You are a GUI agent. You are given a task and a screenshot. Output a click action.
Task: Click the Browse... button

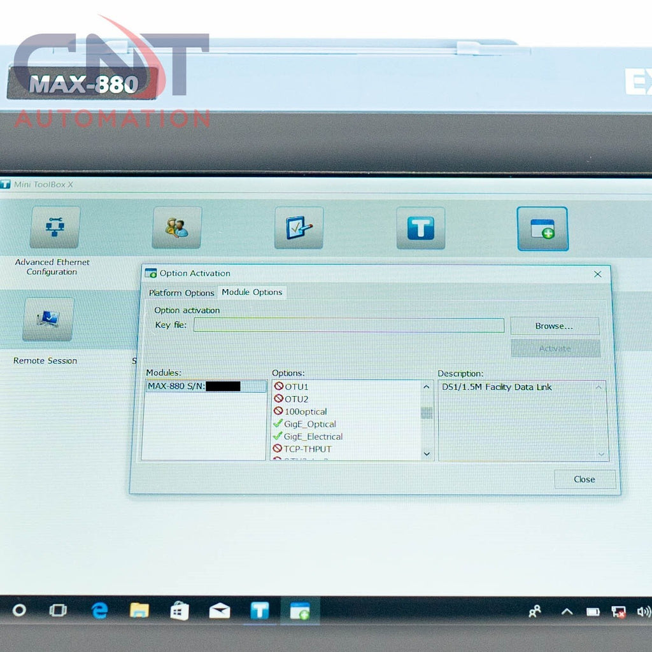coord(554,326)
